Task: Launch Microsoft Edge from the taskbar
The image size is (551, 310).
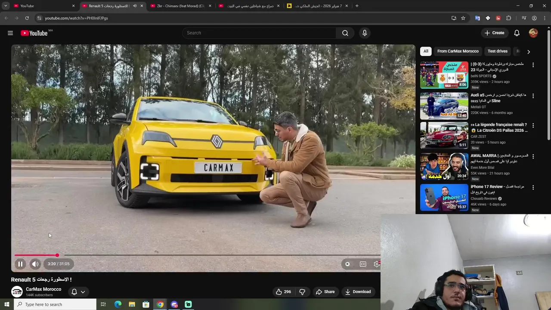Action: [x=118, y=304]
